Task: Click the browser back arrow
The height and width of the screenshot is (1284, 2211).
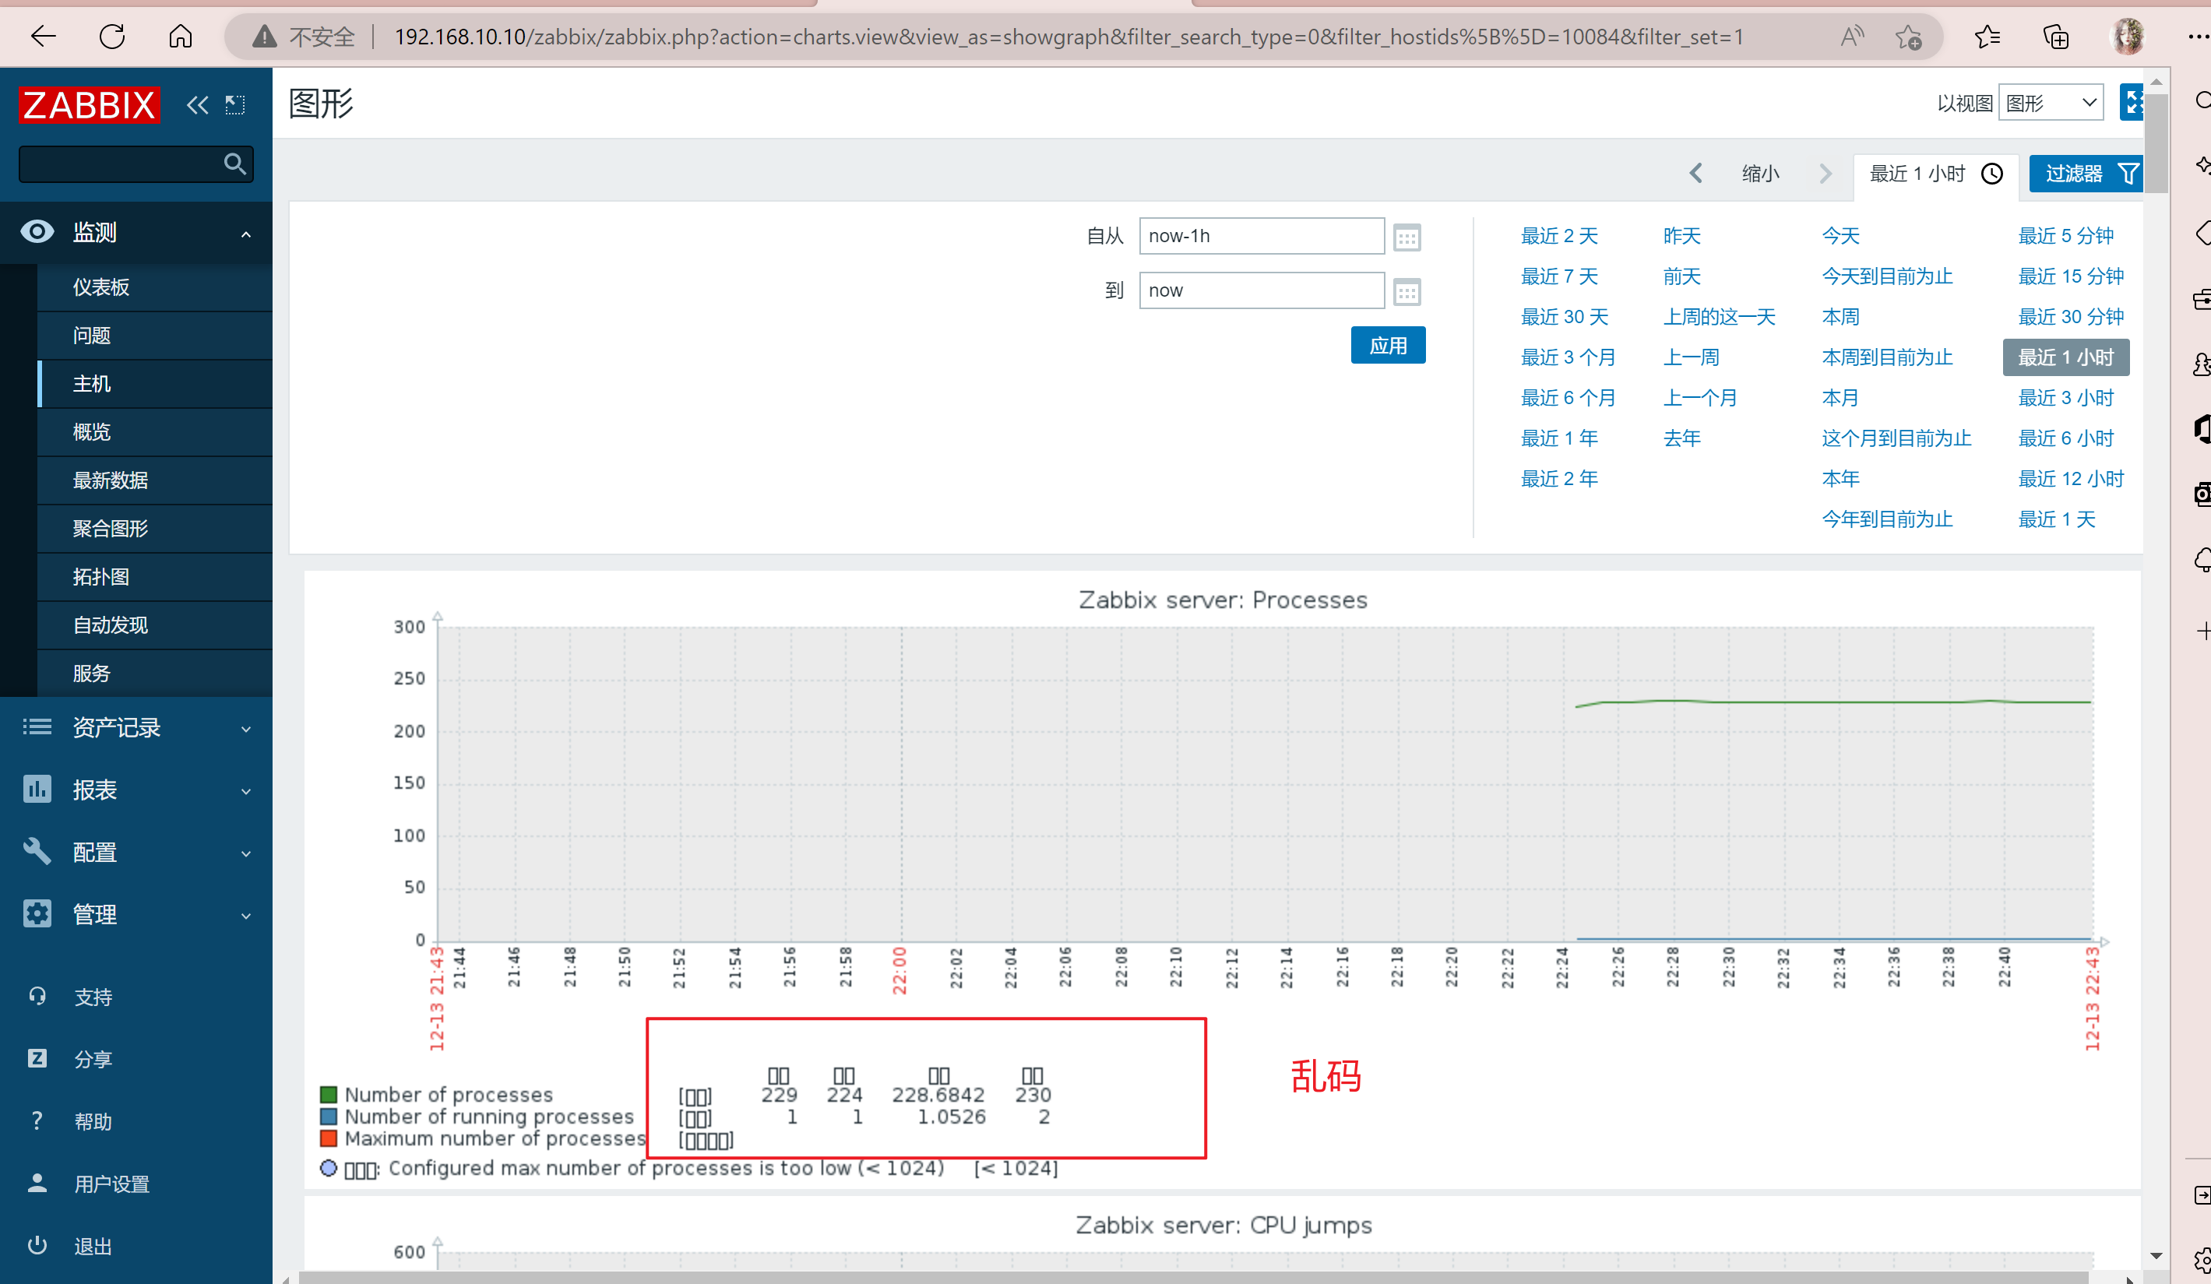Action: tap(43, 36)
